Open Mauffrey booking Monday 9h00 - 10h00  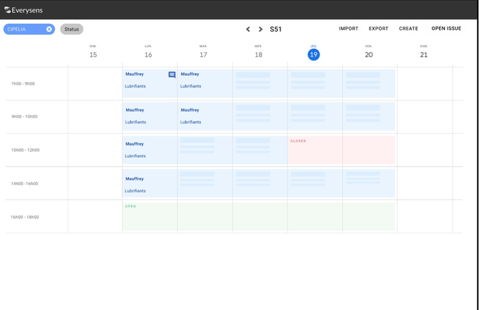150,116
